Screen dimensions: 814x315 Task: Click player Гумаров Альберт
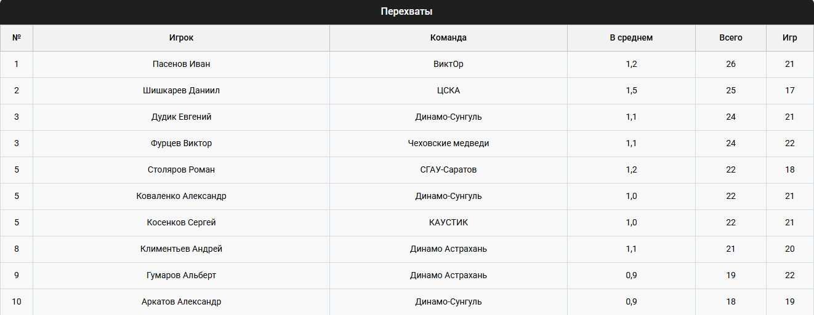click(x=181, y=275)
